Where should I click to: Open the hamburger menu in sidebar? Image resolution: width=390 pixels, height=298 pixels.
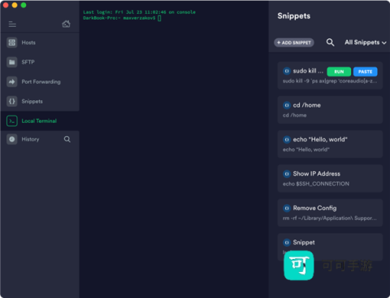[12, 24]
